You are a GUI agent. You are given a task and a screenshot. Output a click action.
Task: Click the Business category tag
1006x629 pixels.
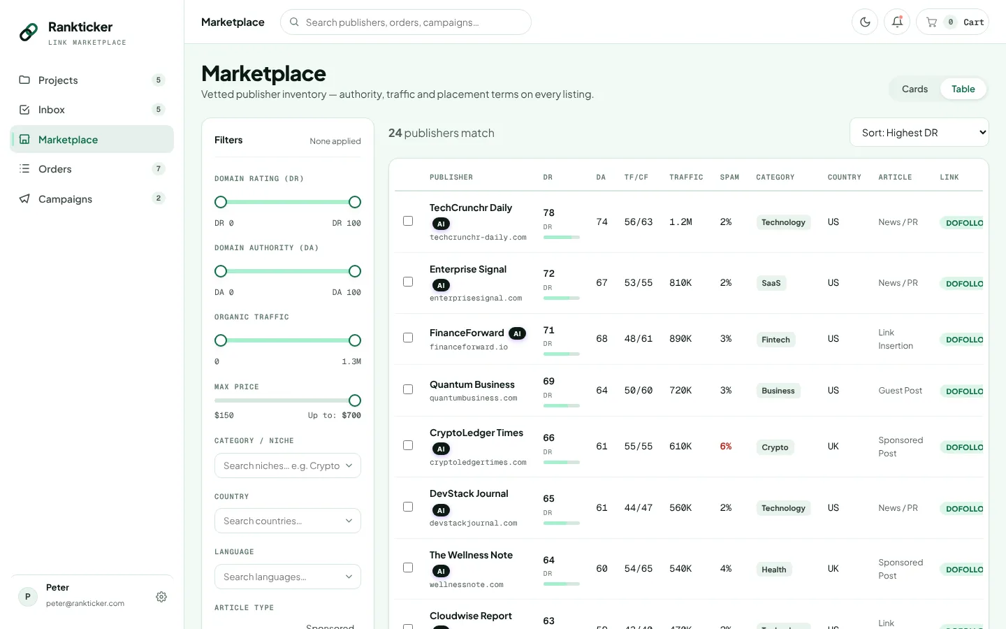click(778, 391)
